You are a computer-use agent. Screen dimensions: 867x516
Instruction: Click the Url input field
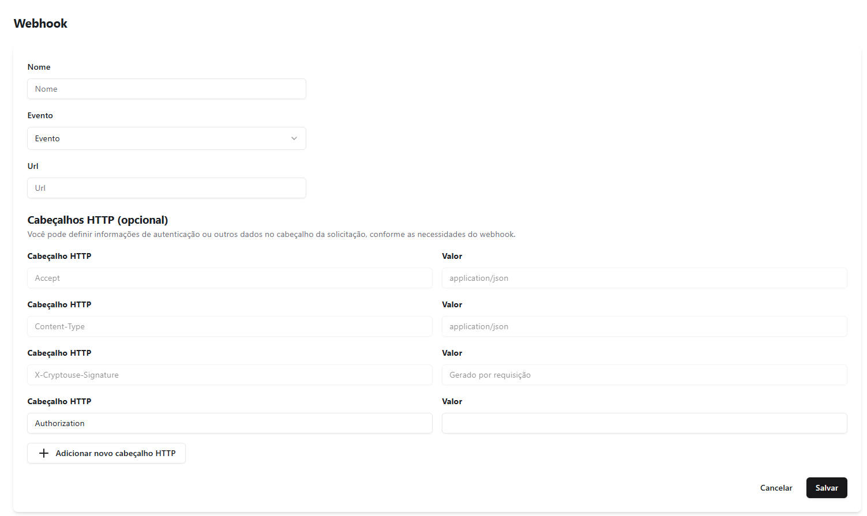(167, 188)
